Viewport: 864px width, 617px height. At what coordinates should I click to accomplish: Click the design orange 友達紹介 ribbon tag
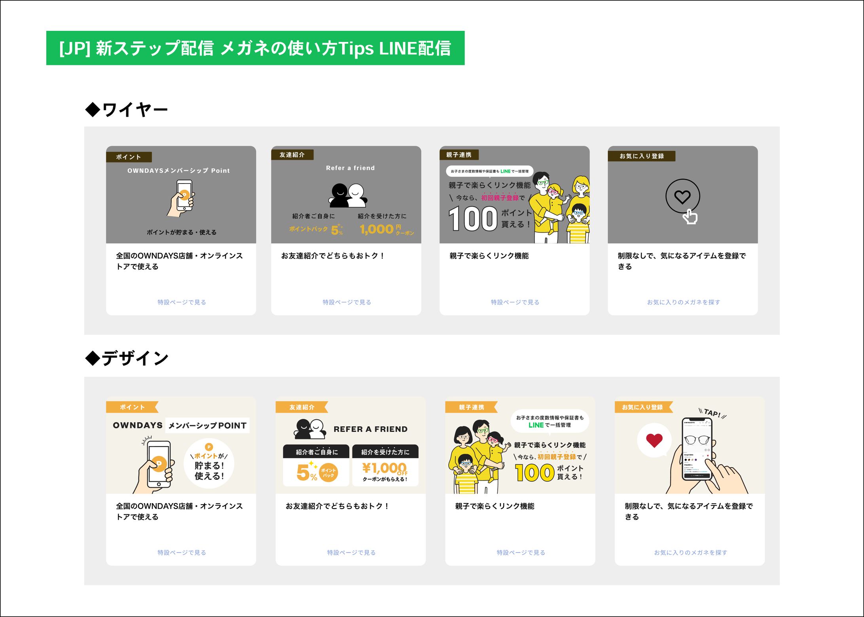(301, 407)
